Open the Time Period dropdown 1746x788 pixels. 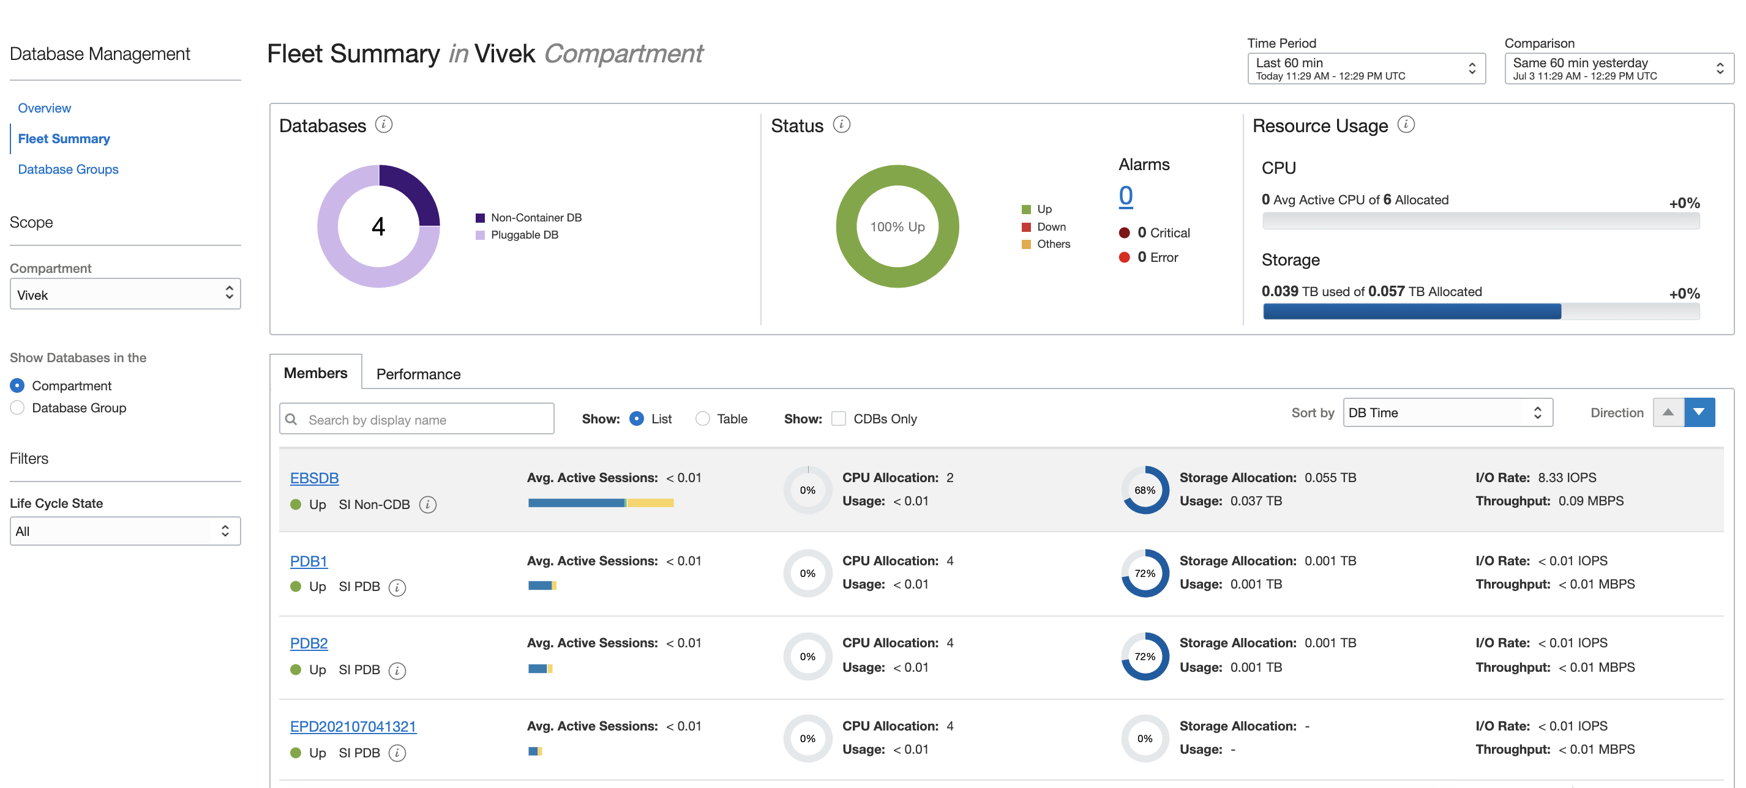[1366, 69]
